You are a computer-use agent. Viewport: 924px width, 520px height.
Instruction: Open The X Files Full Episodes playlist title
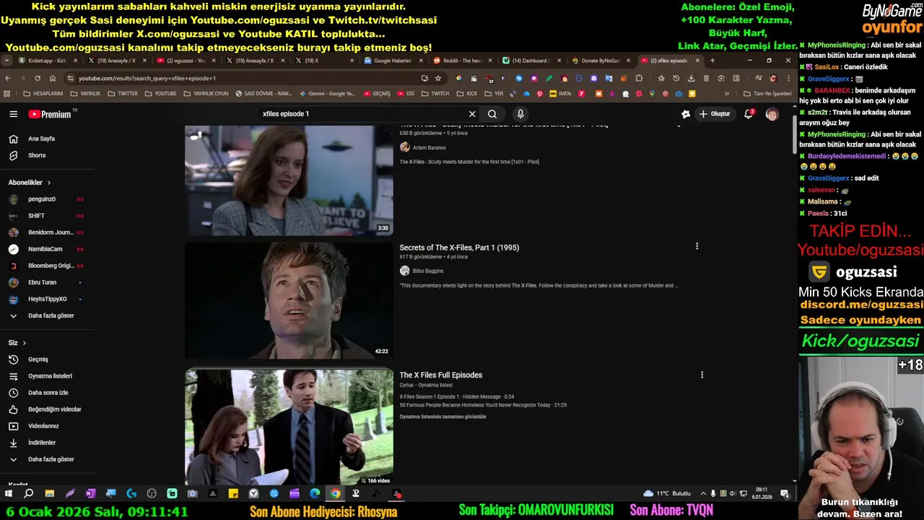(441, 375)
